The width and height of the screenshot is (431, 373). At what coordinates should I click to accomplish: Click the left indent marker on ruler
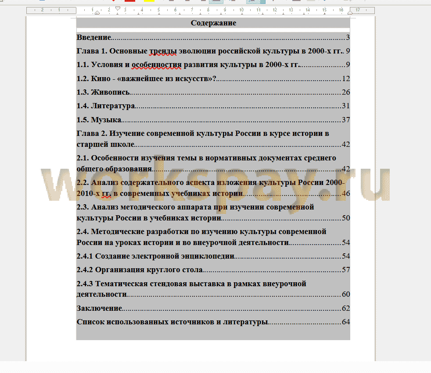point(97,12)
